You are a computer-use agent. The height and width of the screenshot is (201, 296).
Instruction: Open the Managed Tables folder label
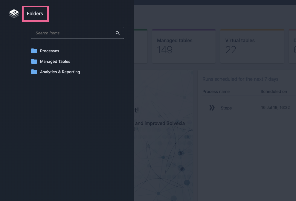tap(55, 61)
